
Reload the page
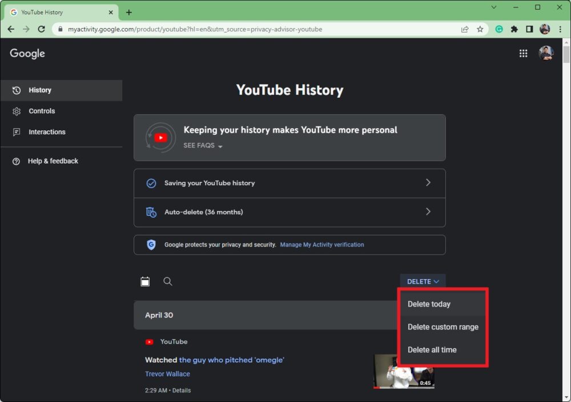(42, 29)
